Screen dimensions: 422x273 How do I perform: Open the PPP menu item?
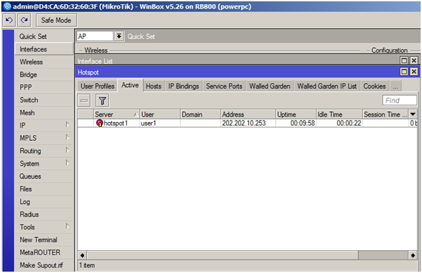pyautogui.click(x=44, y=87)
